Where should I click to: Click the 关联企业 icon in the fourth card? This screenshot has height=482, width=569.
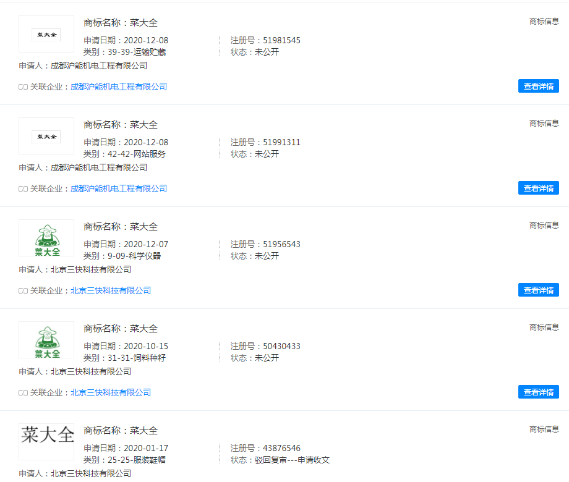click(x=24, y=392)
